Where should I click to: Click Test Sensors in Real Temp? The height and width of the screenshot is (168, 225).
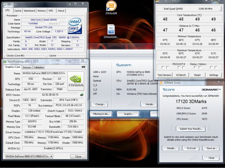pos(164,75)
